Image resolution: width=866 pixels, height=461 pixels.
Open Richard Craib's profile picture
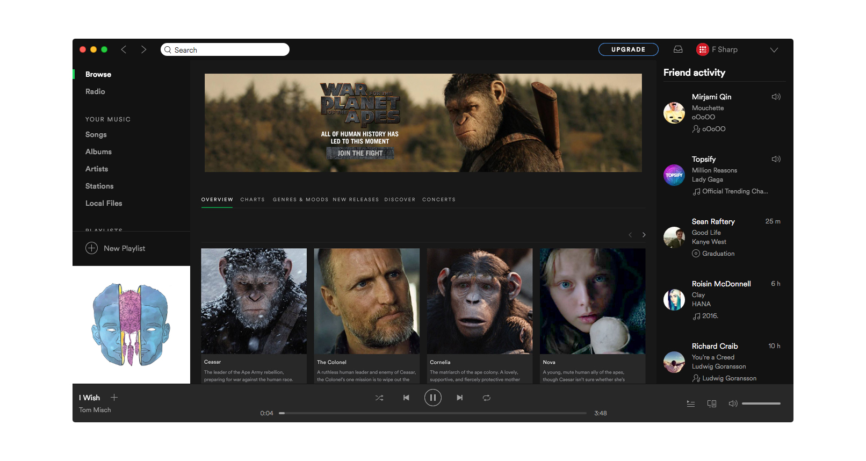[x=674, y=362]
